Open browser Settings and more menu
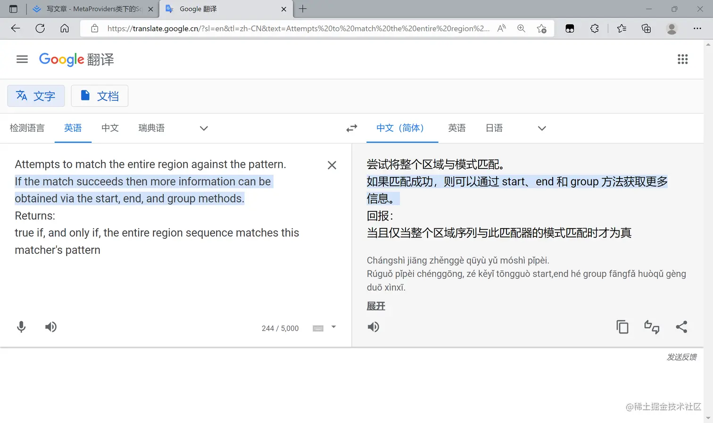 pos(697,28)
